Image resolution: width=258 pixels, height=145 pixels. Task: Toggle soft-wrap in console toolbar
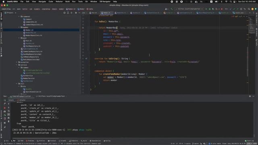(x=8, y=111)
